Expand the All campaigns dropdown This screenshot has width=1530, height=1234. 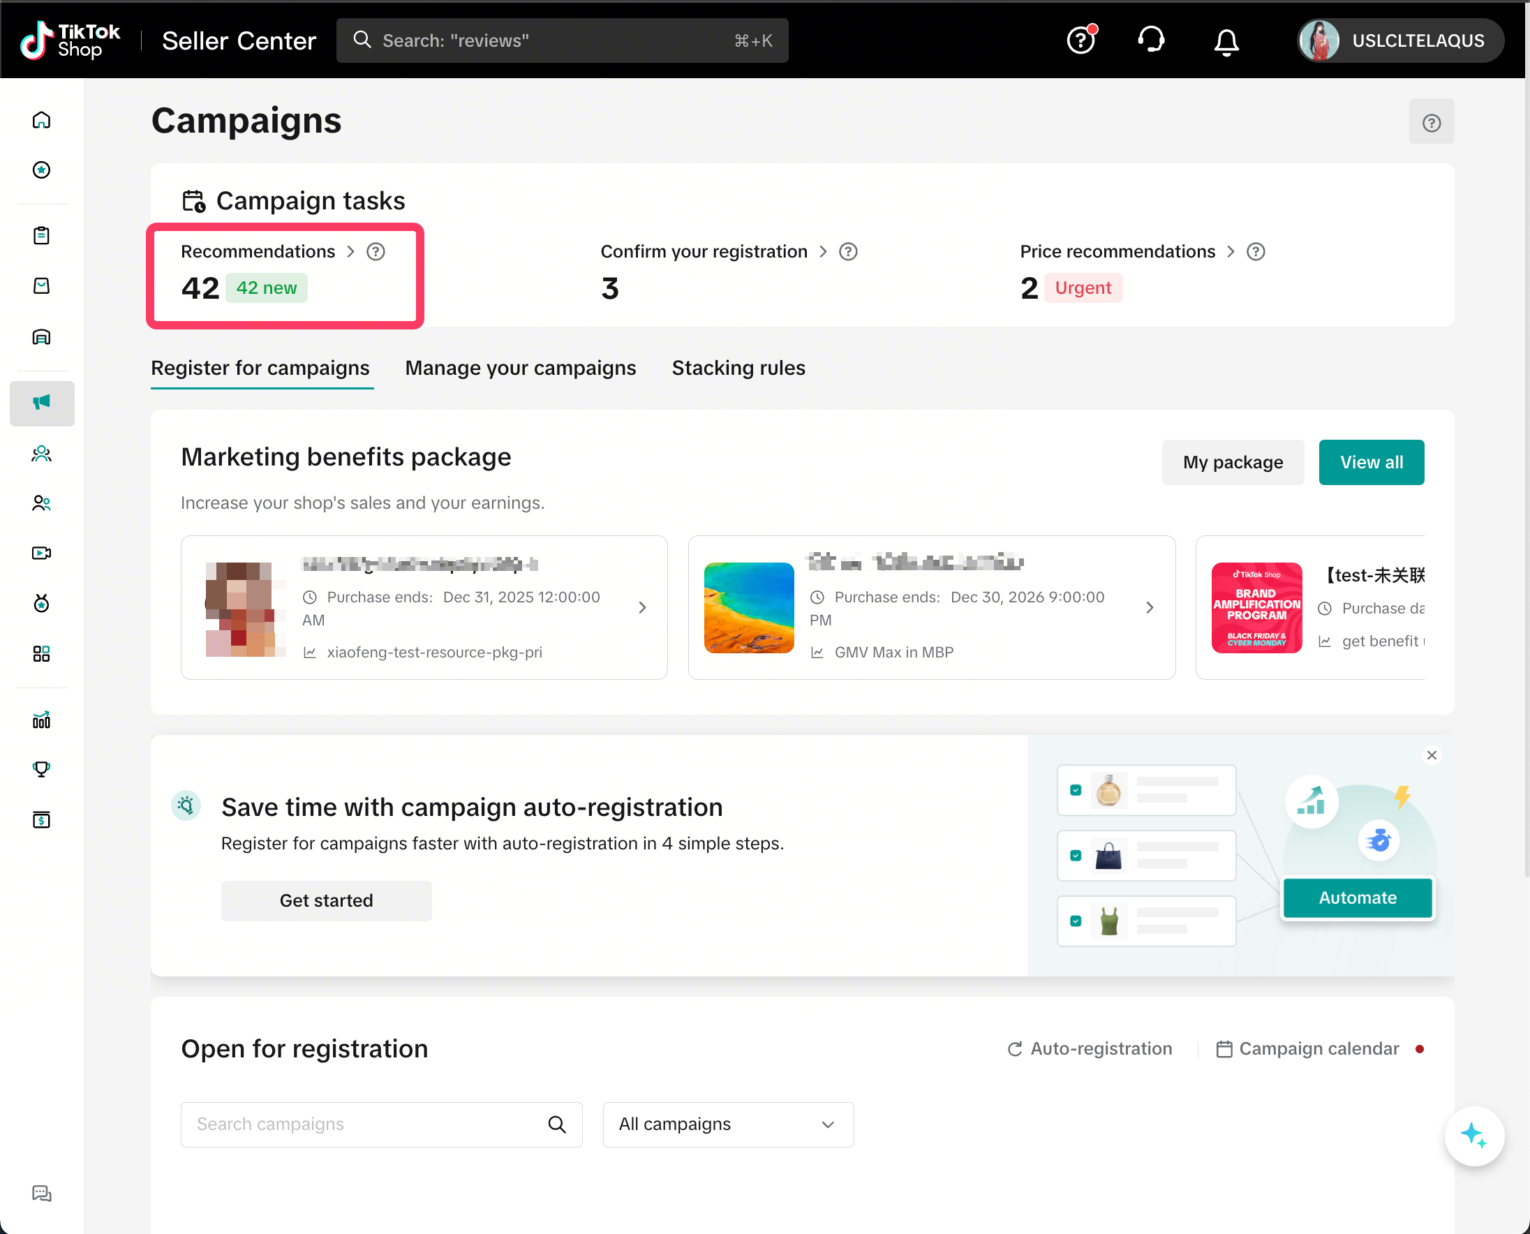(x=727, y=1124)
